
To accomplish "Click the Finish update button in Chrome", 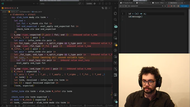I will point(184,6).
